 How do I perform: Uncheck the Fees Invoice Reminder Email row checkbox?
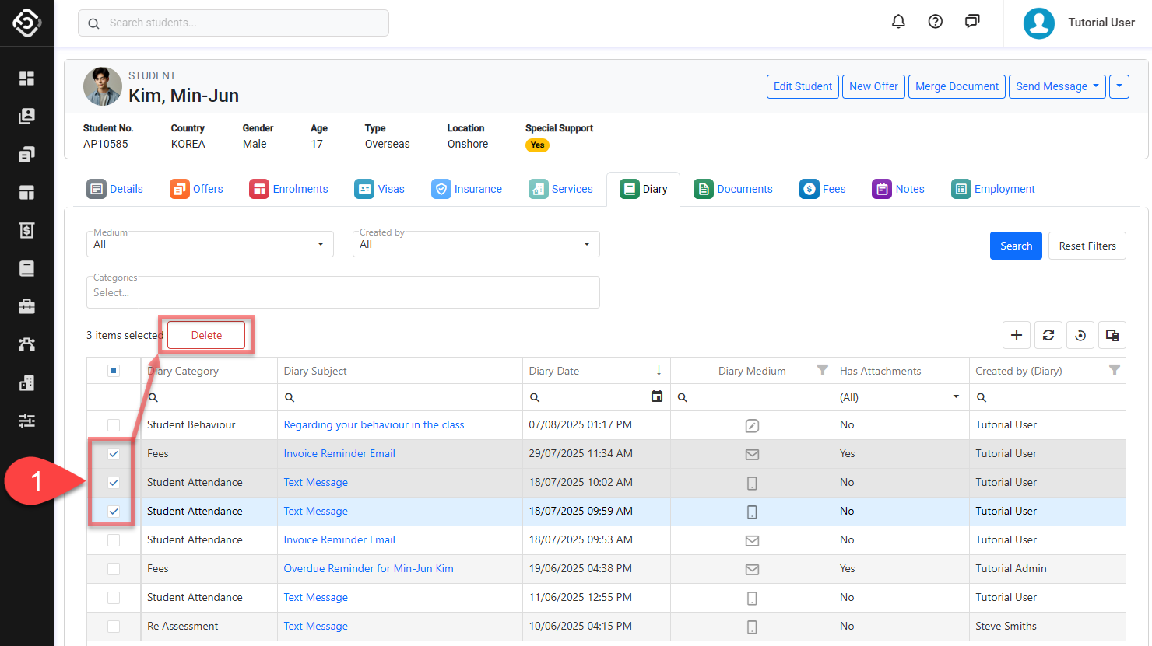click(114, 454)
